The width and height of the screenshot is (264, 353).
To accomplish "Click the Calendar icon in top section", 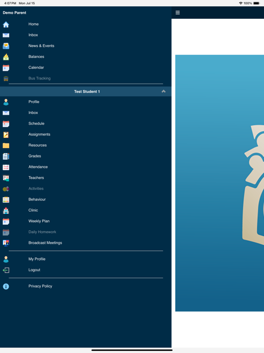I will pos(6,68).
